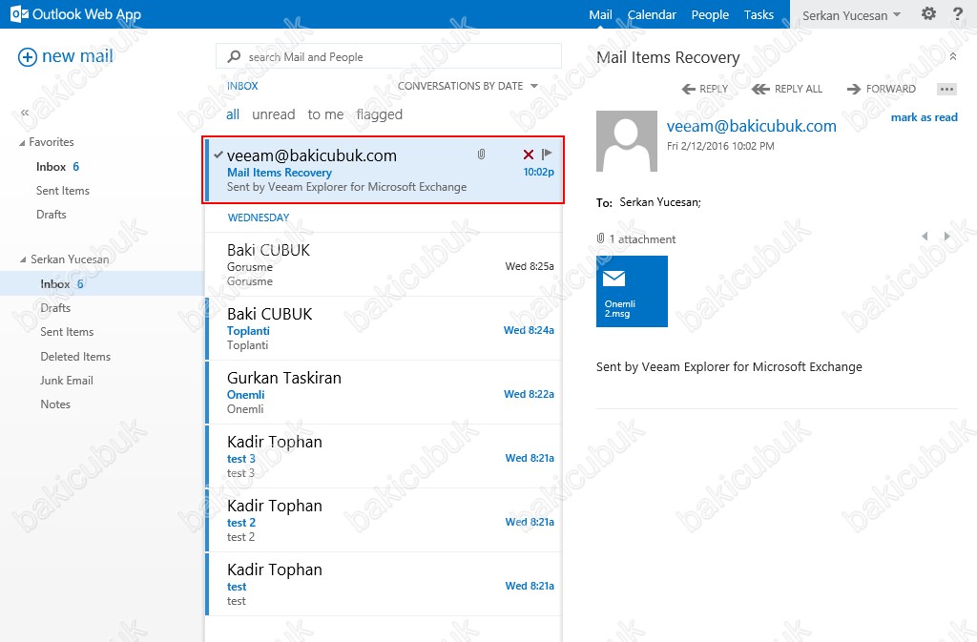Open the Baki CUBUK 'Gorusme' message

click(x=384, y=264)
